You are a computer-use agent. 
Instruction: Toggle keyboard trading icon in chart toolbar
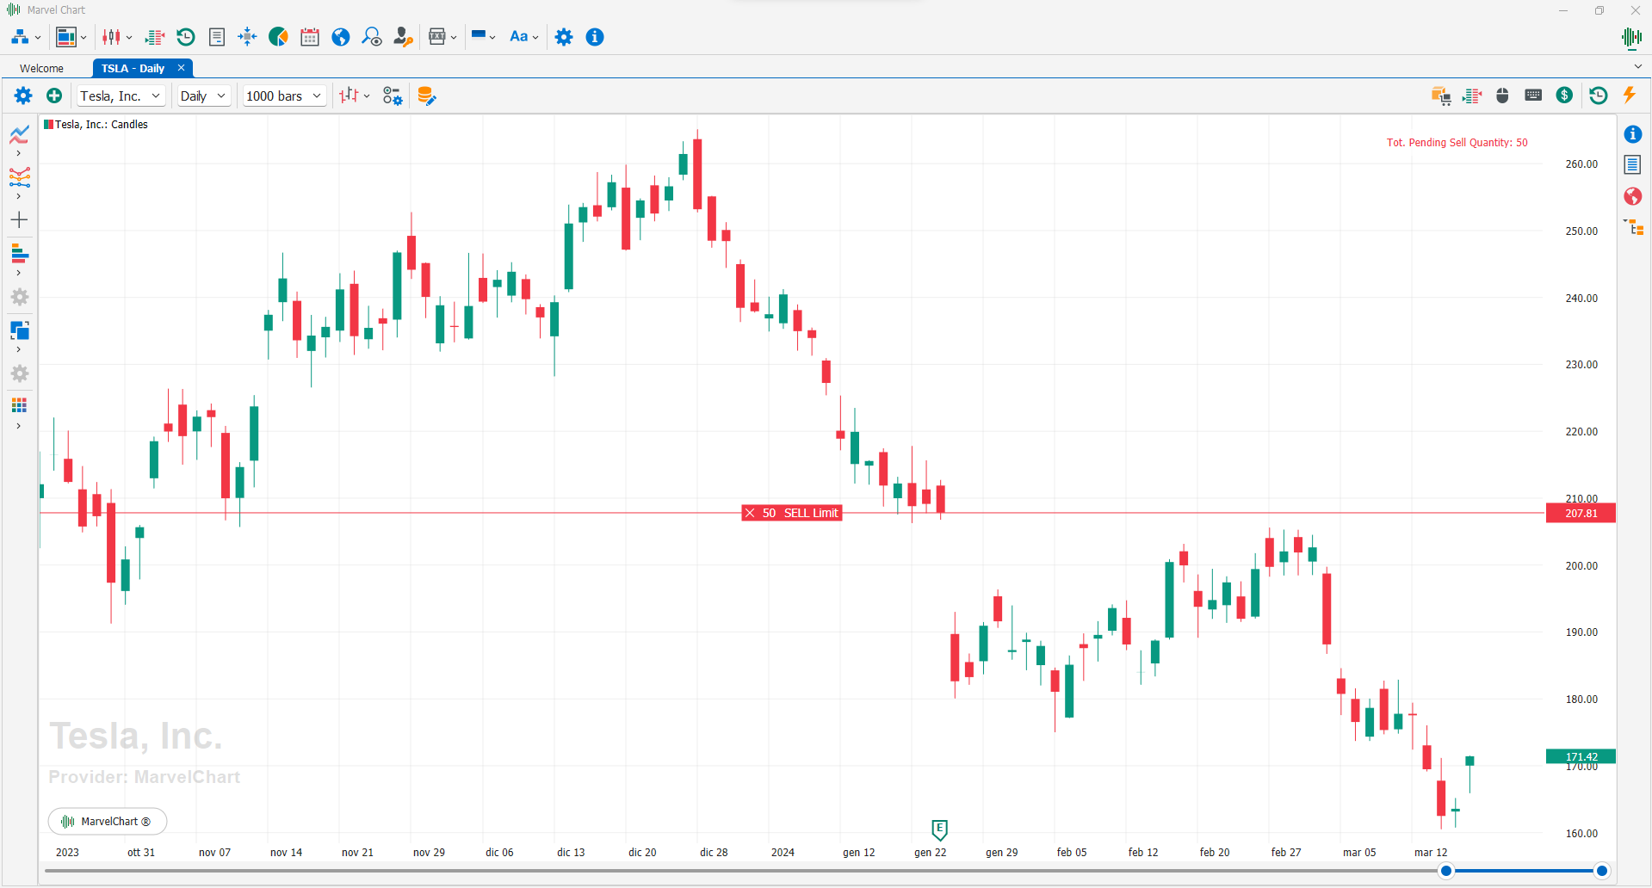coord(1533,96)
